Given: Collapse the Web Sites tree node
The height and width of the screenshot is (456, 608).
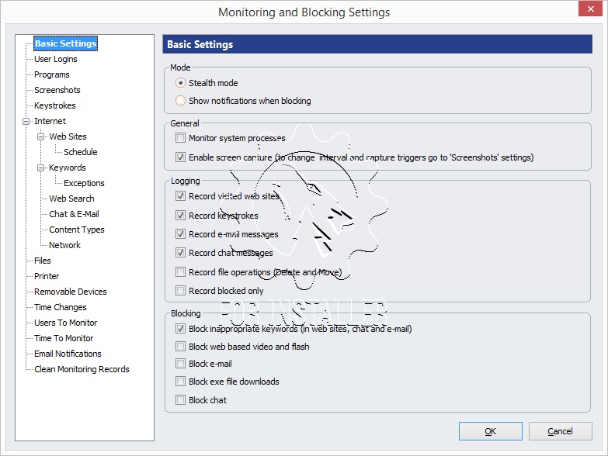Looking at the screenshot, I should click(x=41, y=136).
